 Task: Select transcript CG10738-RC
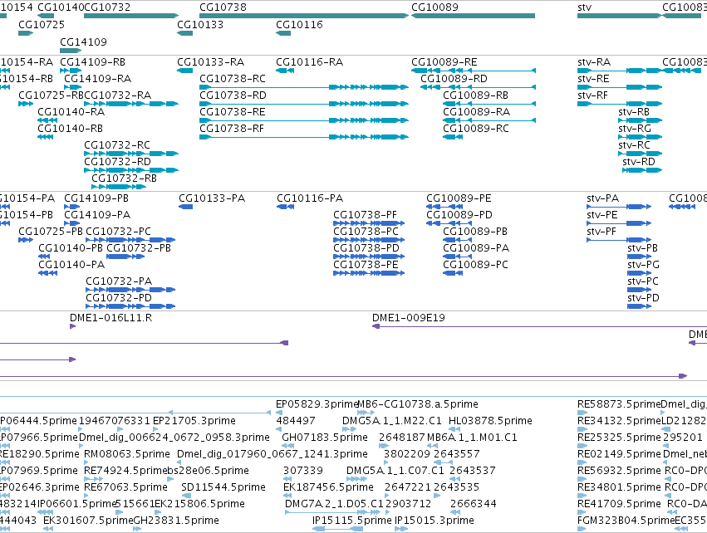[x=304, y=87]
